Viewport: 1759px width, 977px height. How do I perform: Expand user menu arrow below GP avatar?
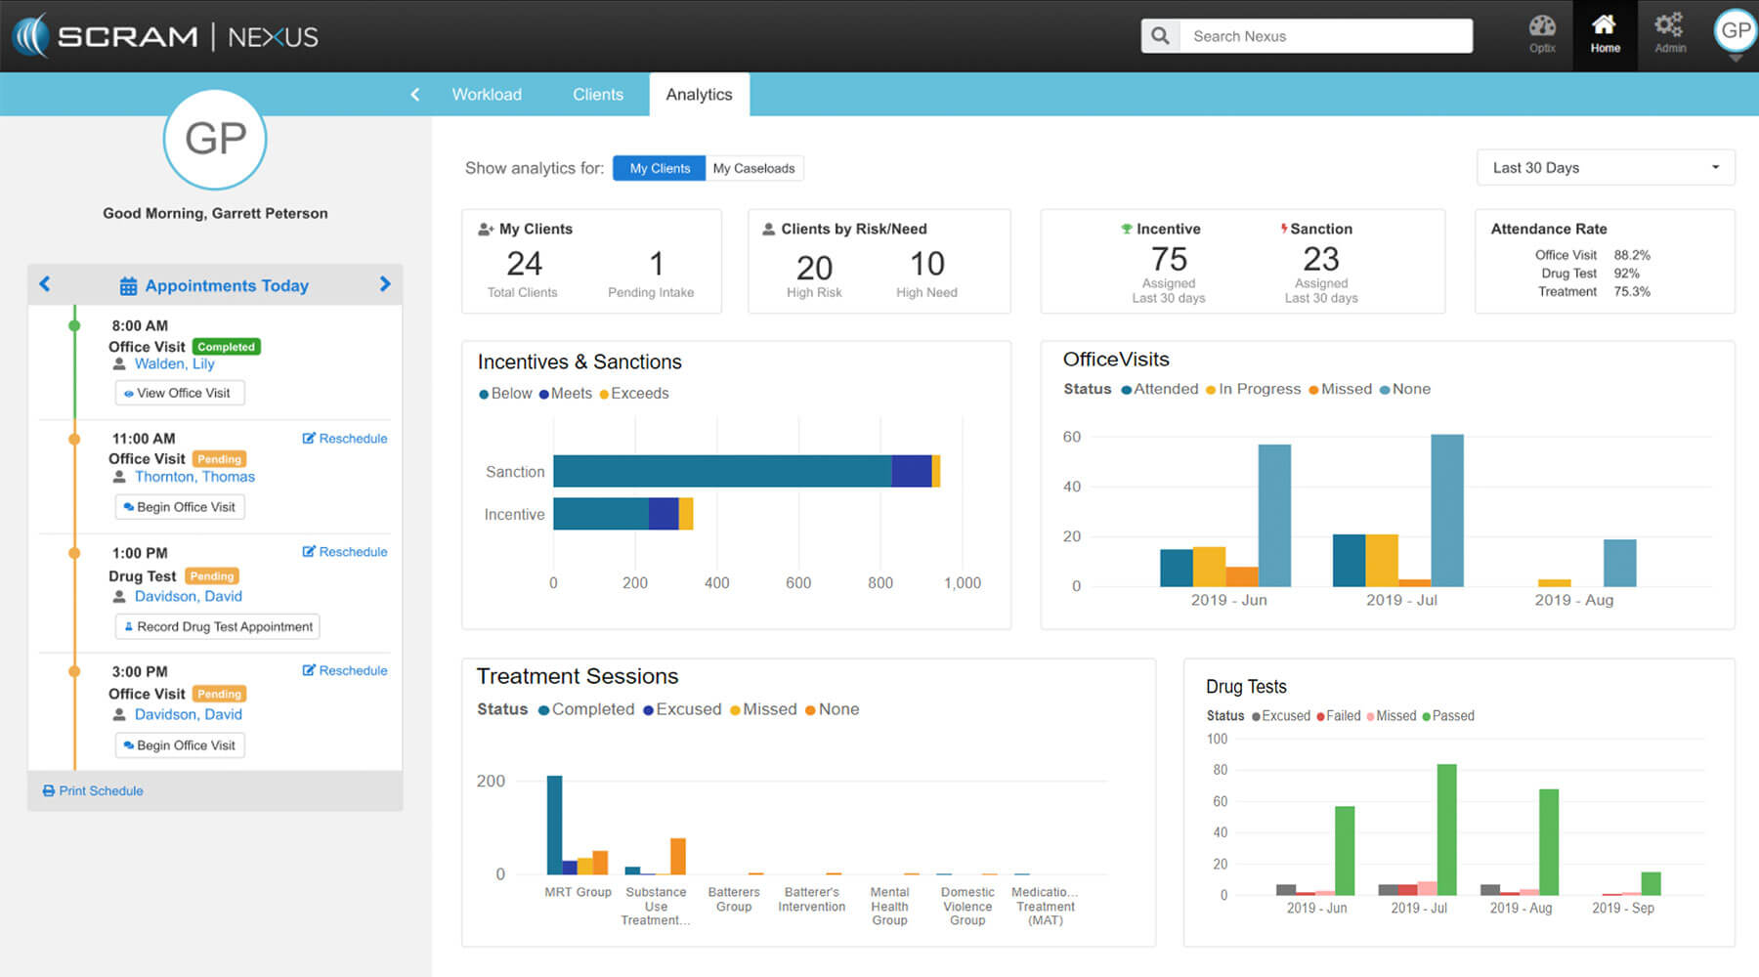click(x=1736, y=59)
